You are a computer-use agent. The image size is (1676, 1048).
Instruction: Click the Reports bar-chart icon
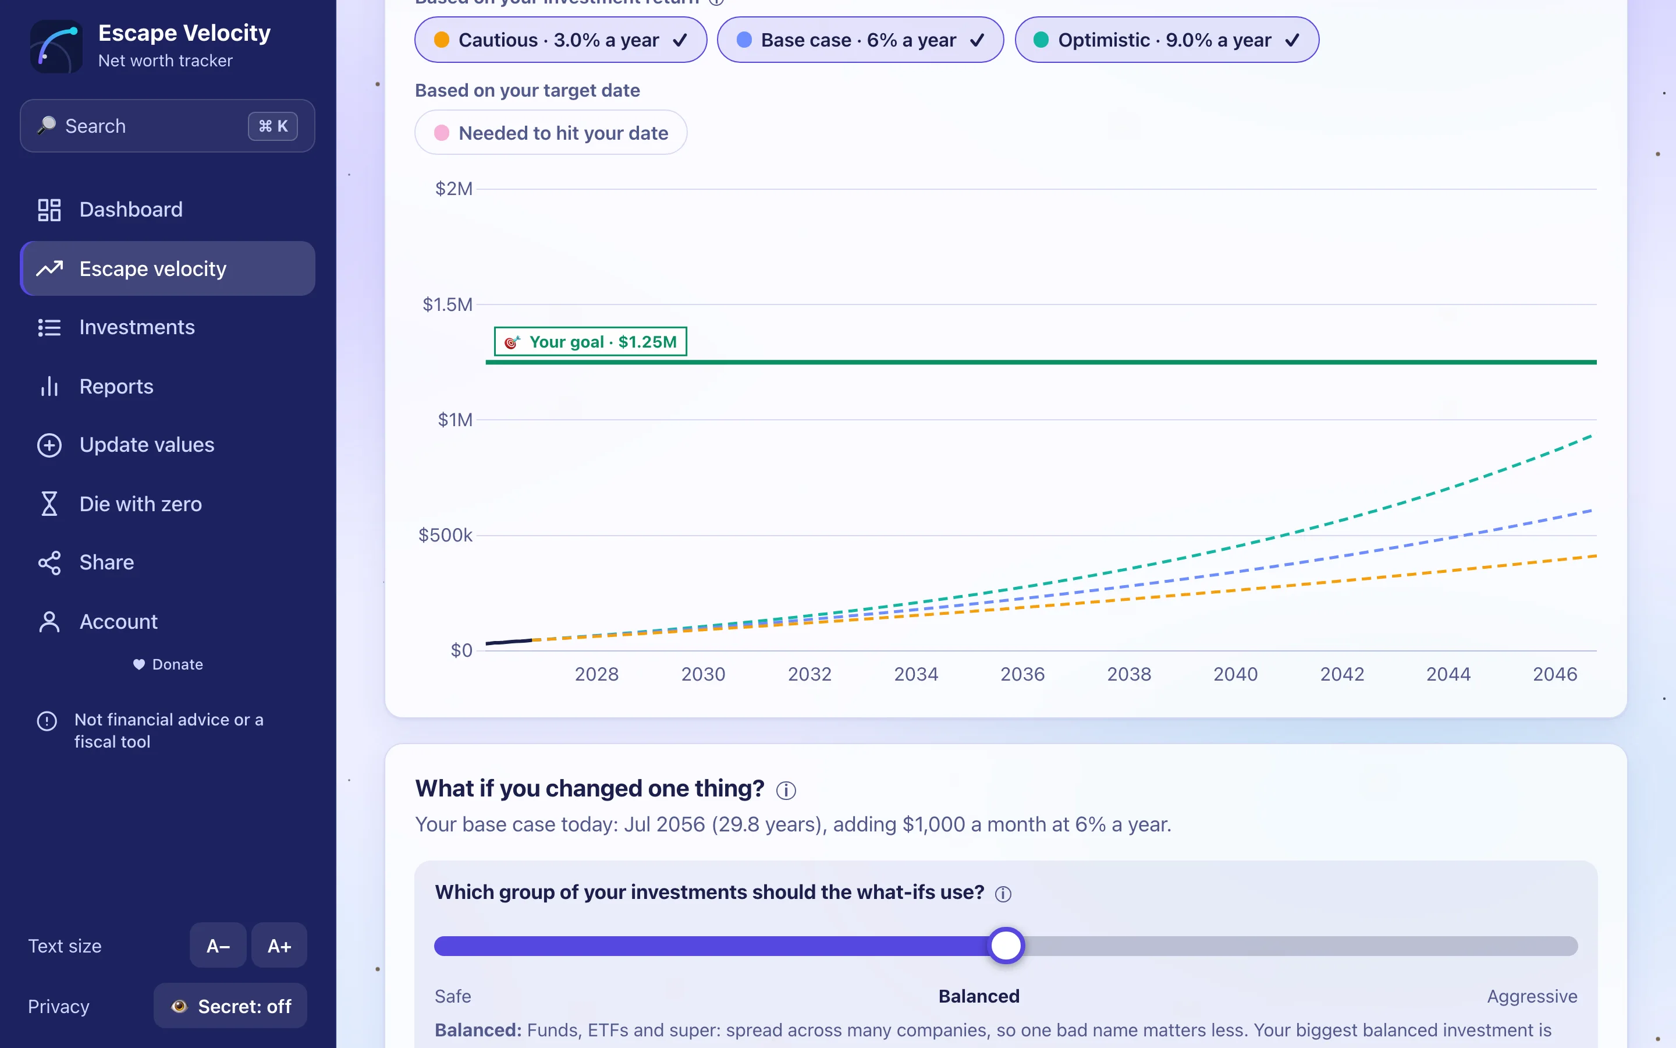[x=49, y=386]
